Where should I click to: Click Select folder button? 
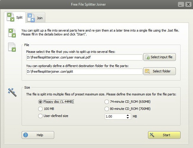(x=159, y=71)
